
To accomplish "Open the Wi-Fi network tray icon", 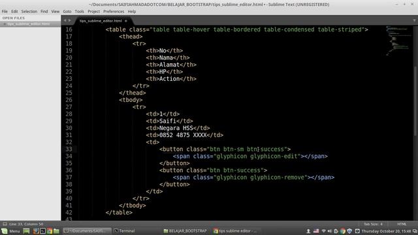I will [323, 231].
